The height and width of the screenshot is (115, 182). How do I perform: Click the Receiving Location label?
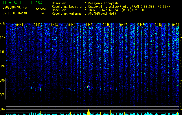coord(67,7)
